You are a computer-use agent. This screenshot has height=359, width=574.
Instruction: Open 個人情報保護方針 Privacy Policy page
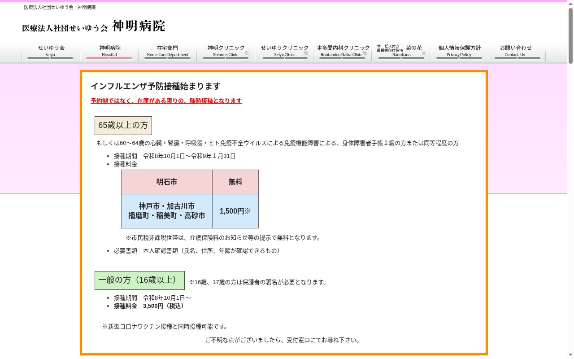click(x=459, y=52)
